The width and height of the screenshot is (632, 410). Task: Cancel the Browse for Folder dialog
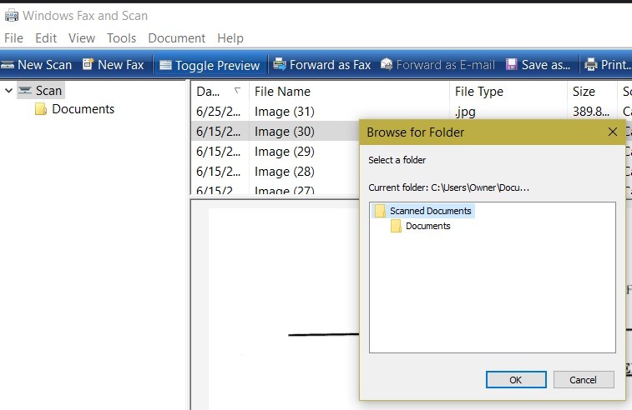pos(584,379)
